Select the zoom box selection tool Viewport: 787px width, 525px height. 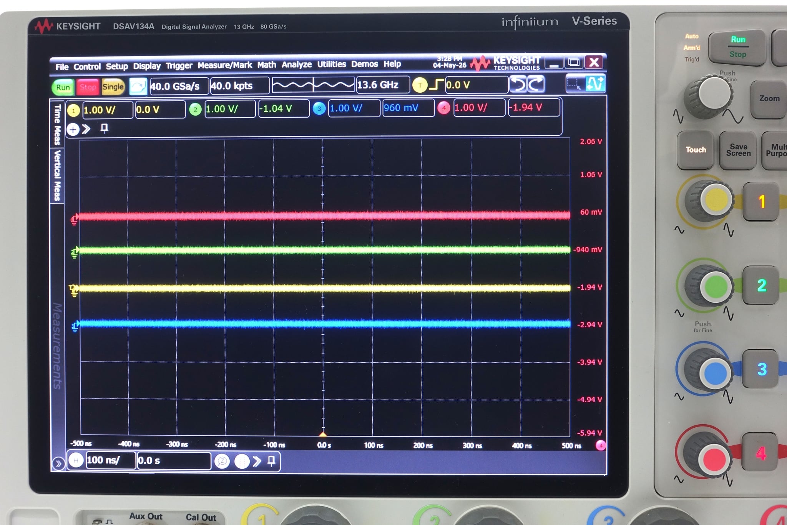click(575, 84)
